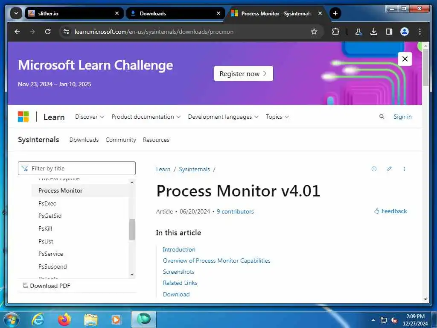Screen dimensions: 437x328
Task: Bookmark this page with star icon
Action: point(314,32)
